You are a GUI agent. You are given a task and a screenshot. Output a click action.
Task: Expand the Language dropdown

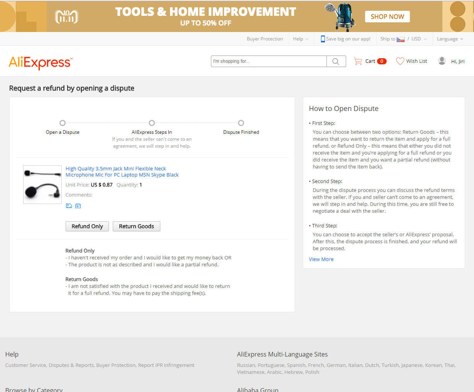450,39
